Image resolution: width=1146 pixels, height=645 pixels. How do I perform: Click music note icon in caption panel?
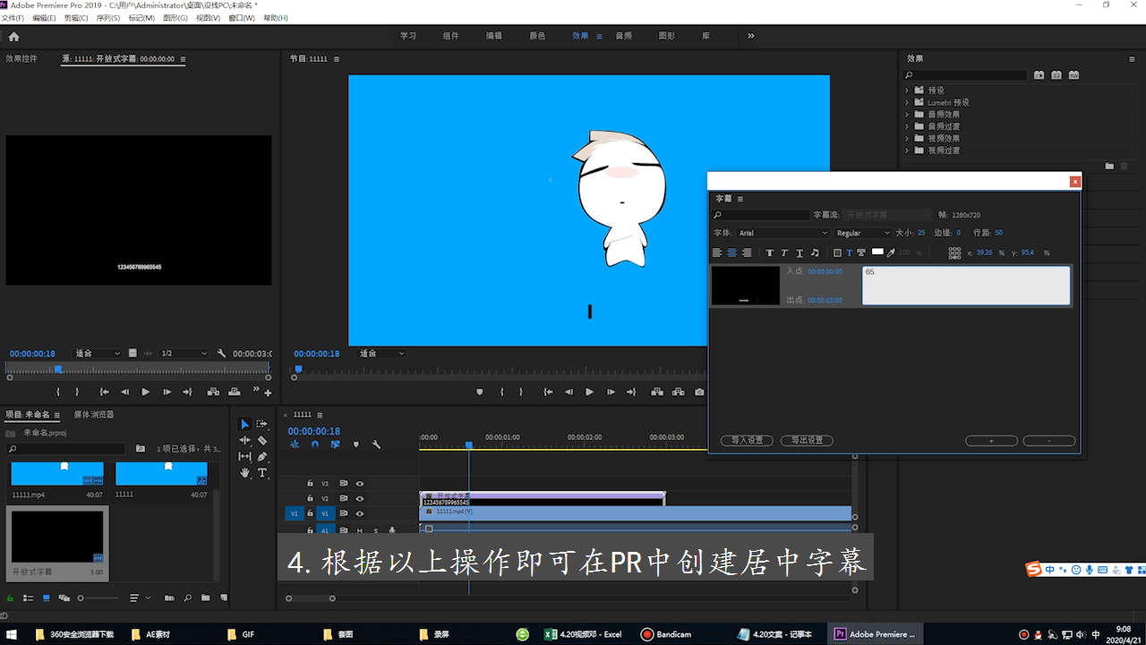pyautogui.click(x=817, y=253)
